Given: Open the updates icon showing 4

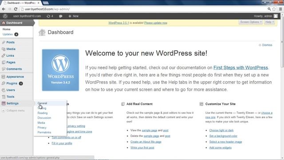Looking at the screenshot, I should click(x=50, y=16).
